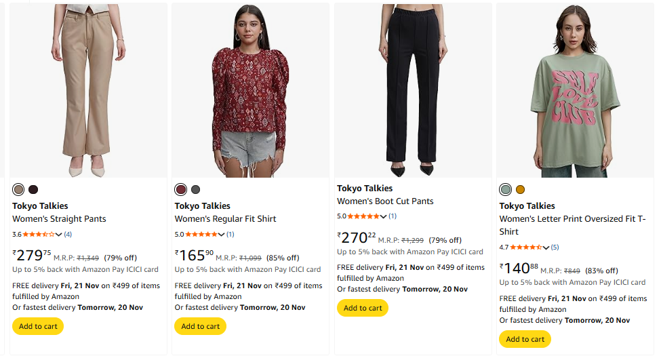Choose the mustard swatch for Oversized T-Shirt
This screenshot has height=356, width=661.
(521, 189)
